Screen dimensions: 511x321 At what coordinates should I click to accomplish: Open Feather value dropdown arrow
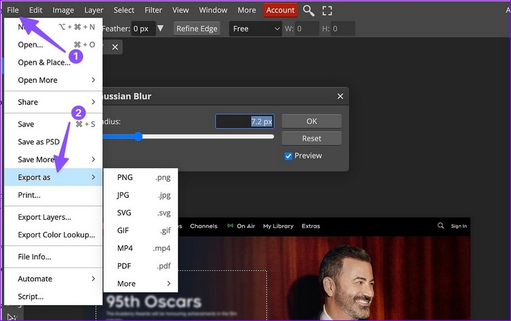click(x=160, y=29)
